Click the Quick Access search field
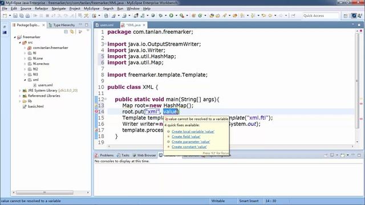The image size is (365, 205). pyautogui.click(x=321, y=15)
